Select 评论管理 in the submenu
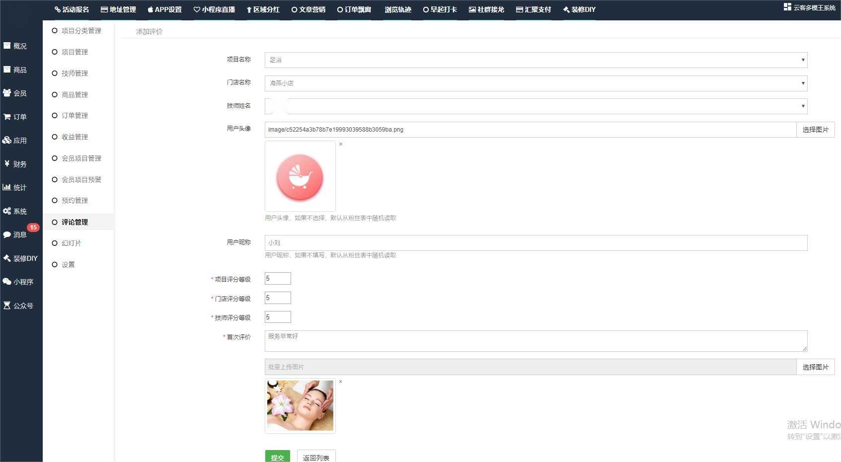This screenshot has width=841, height=462. [75, 222]
